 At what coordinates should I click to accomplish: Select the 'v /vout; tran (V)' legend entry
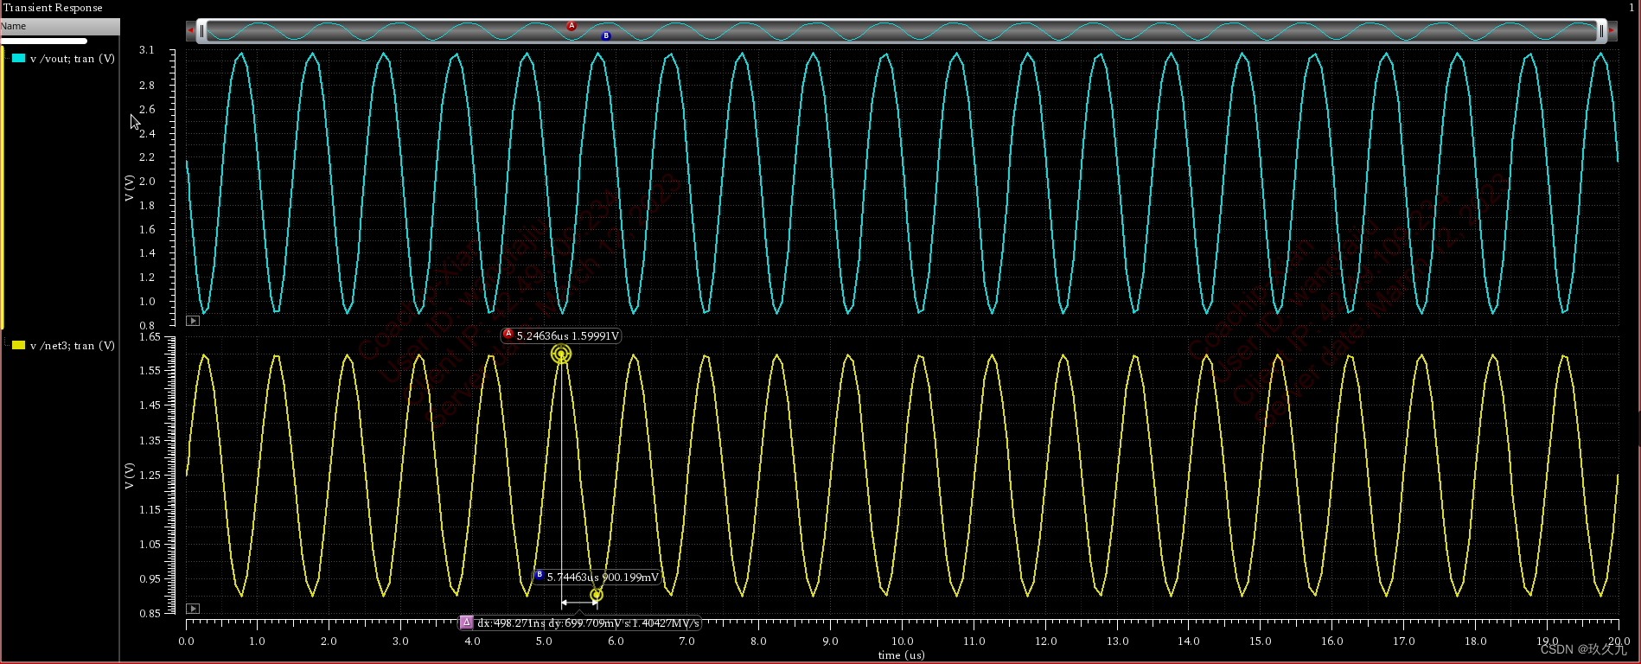click(73, 59)
